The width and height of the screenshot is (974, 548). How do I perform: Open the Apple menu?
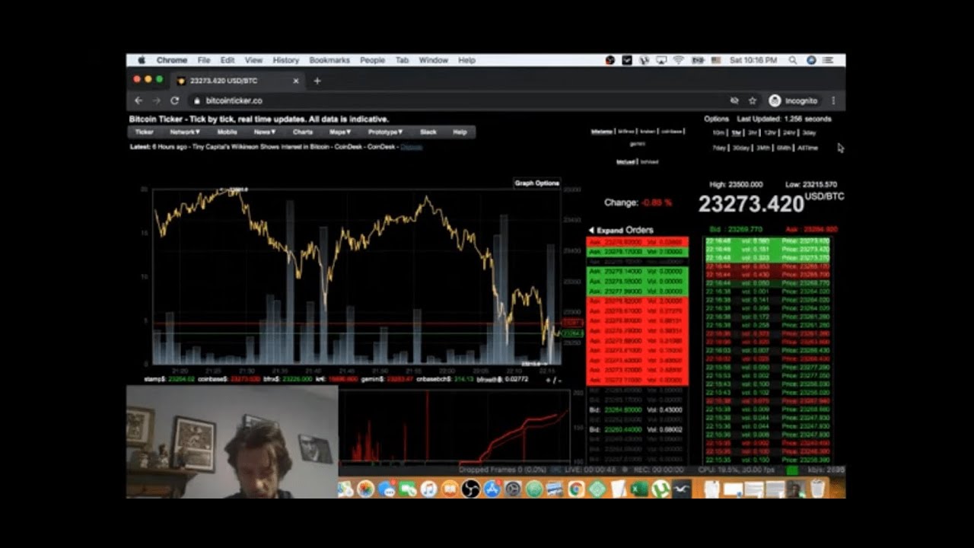tap(142, 60)
